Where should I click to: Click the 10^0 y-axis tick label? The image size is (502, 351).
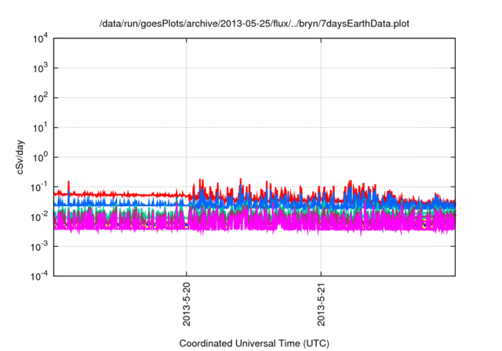click(x=40, y=157)
